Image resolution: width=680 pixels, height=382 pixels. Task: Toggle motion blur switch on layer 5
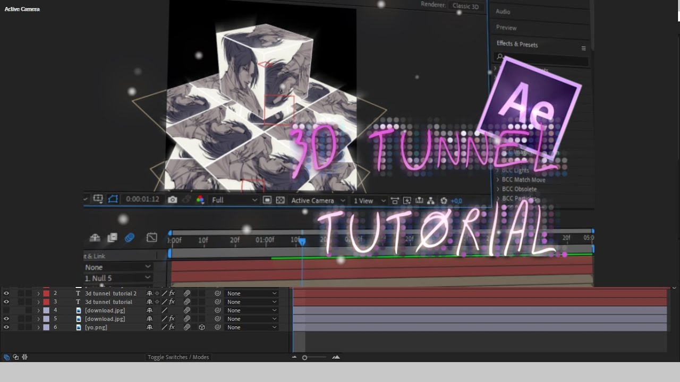click(x=187, y=319)
